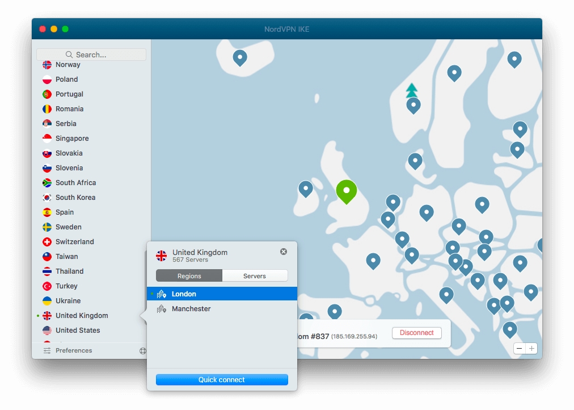
Task: Zoom out the map with minus button
Action: [x=520, y=349]
